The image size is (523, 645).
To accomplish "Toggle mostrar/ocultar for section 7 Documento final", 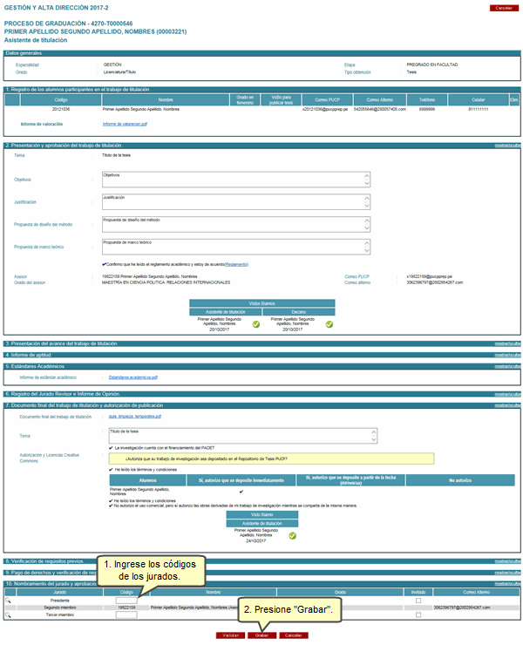I will click(507, 405).
